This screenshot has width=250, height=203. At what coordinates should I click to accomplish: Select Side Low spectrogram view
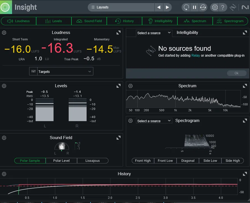tap(210, 161)
